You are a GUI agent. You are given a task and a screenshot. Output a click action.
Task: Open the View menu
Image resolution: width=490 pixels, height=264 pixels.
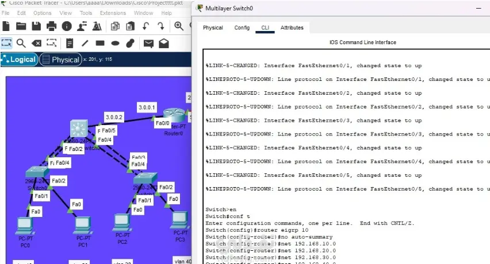(66, 13)
